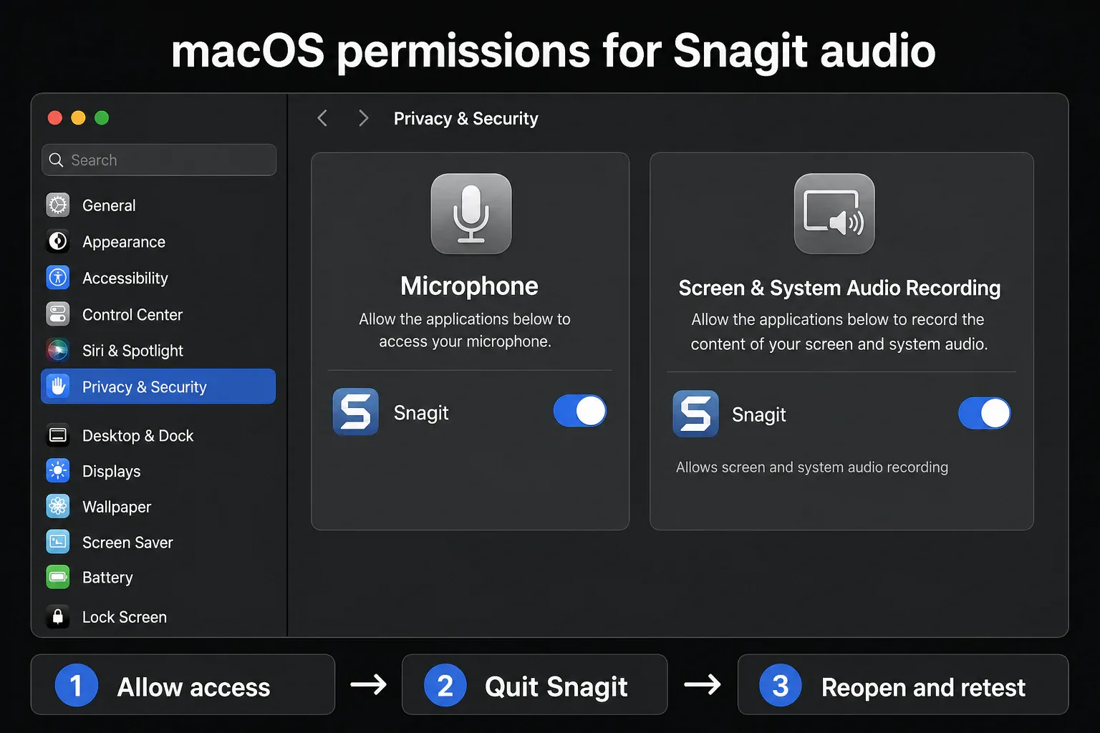Click 'Allows screen and system audio recording' text

tap(812, 467)
